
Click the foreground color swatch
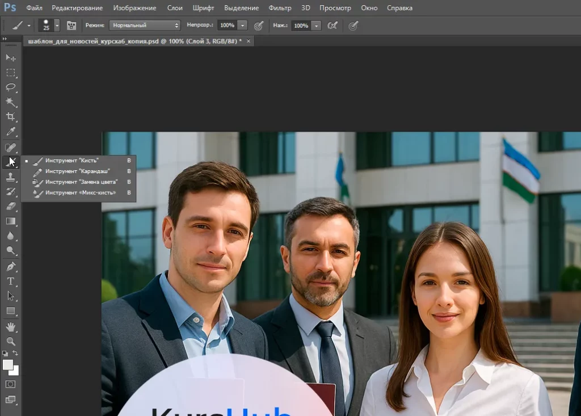pos(8,365)
